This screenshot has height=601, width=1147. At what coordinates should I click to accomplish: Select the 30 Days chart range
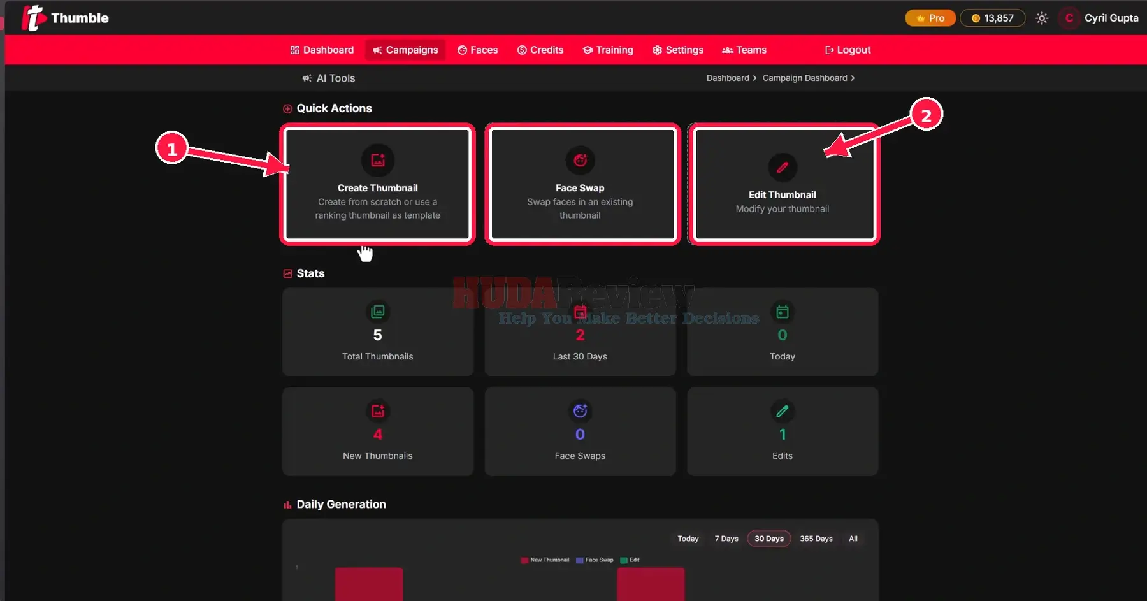point(769,539)
